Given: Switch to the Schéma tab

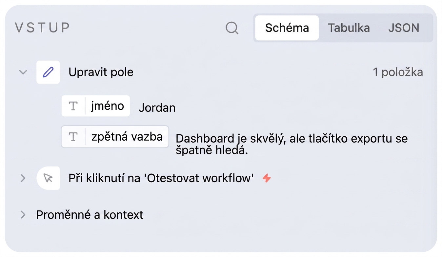Looking at the screenshot, I should click(287, 28).
